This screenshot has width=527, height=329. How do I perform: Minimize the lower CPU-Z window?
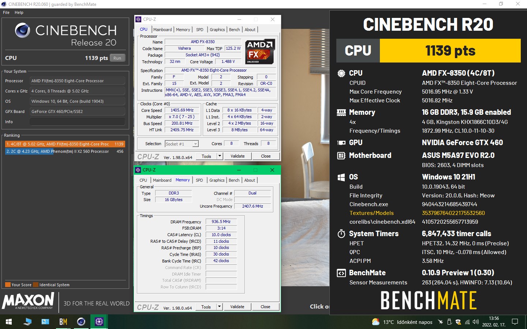pos(239,170)
